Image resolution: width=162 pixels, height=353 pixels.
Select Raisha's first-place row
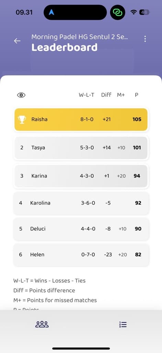tap(81, 120)
